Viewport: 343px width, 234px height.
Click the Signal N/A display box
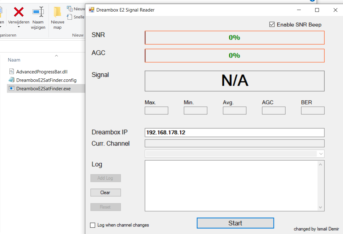235,81
